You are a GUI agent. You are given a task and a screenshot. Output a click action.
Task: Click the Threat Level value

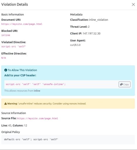click(x=89, y=27)
